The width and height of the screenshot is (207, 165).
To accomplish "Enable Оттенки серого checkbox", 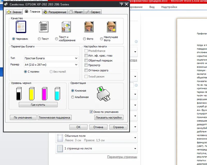I will (x=86, y=70).
